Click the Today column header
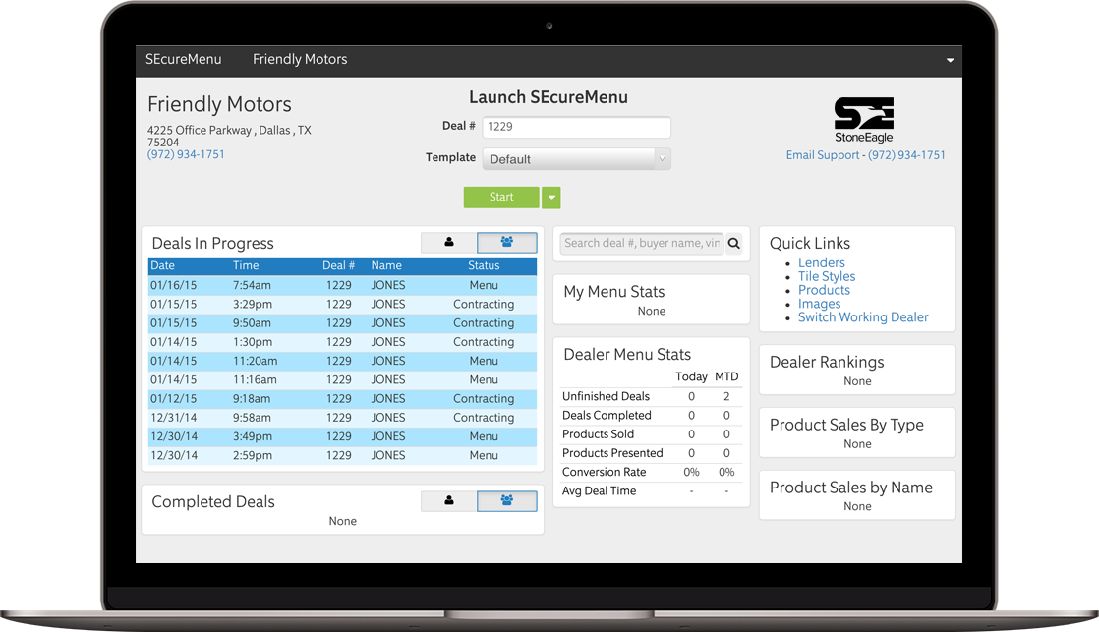Screen dimensions: 1099x632 [691, 377]
